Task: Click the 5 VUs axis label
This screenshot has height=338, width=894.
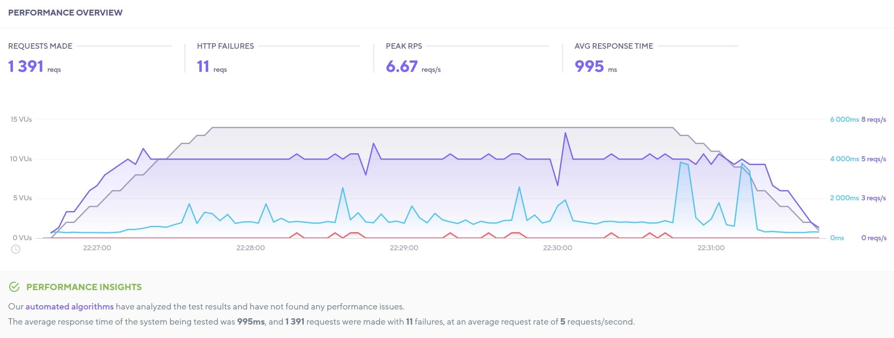Action: tap(23, 198)
